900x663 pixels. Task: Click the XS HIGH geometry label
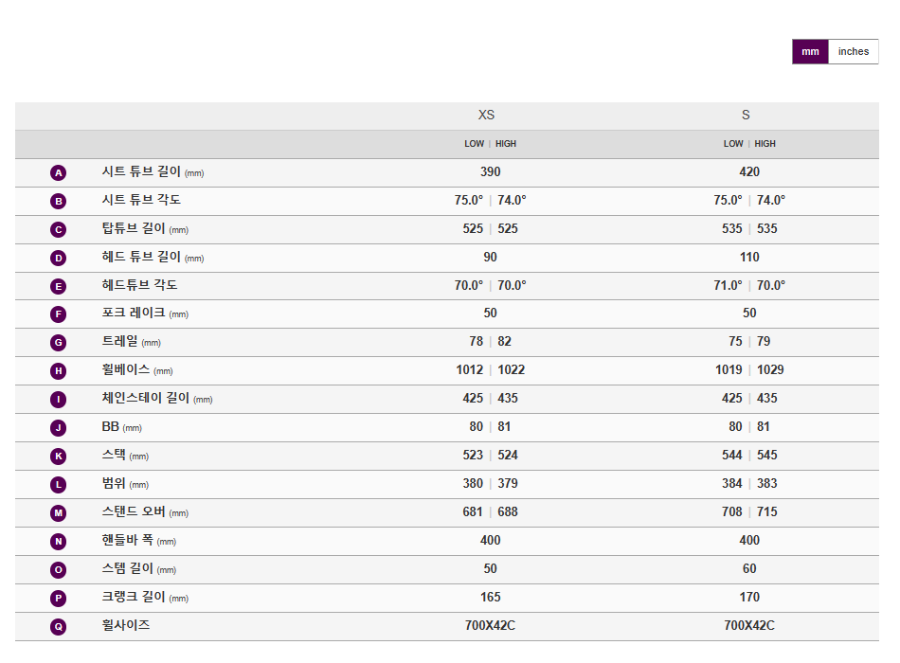(x=506, y=144)
